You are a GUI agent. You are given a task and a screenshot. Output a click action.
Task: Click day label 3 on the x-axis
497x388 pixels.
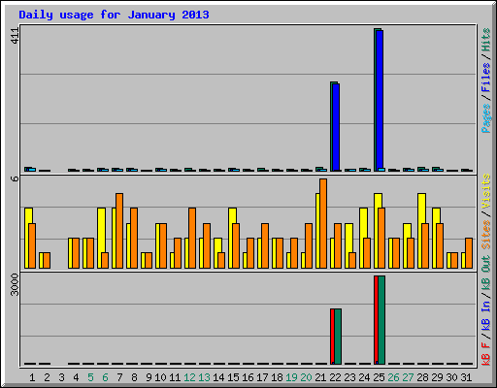[x=61, y=377]
